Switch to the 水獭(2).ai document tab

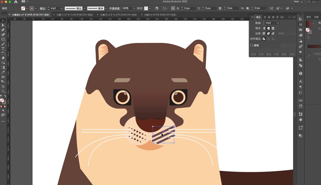coord(118,15)
